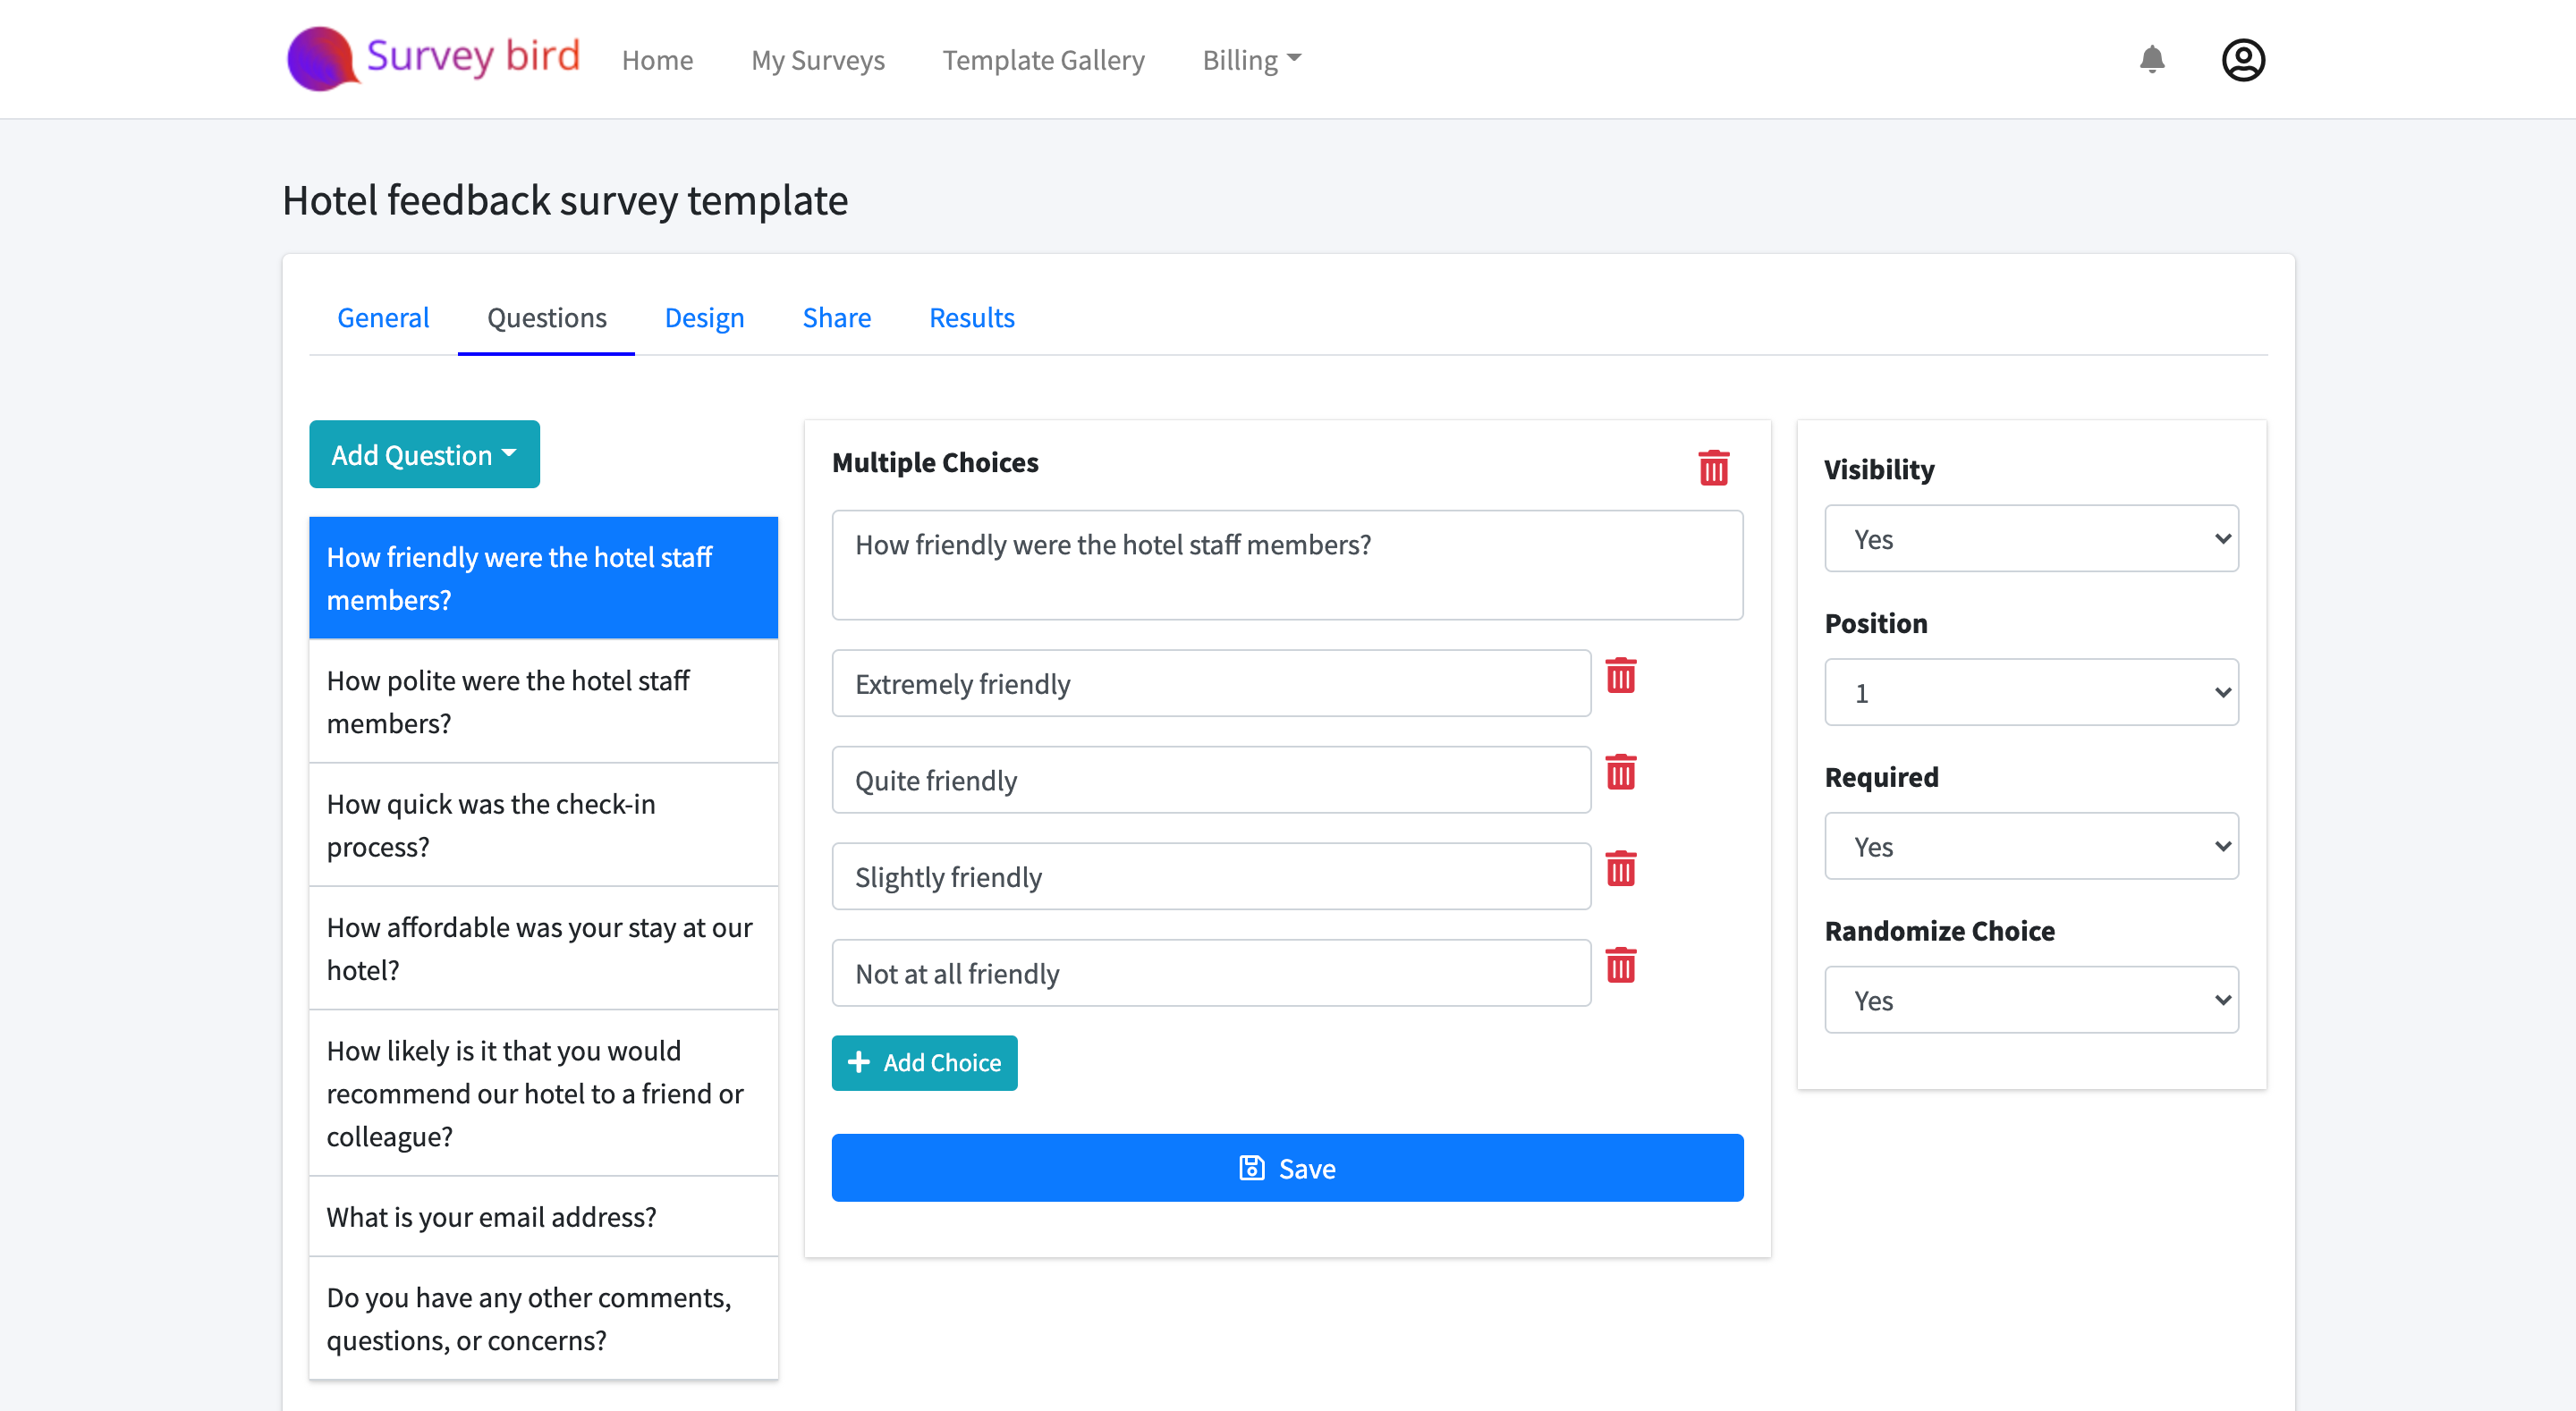
Task: Delete the Multiple Choices question with the trash icon
Action: (x=1713, y=467)
